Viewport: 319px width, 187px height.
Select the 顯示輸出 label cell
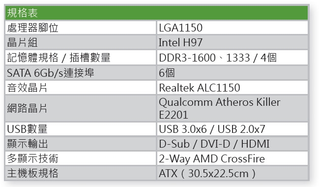[80, 144]
